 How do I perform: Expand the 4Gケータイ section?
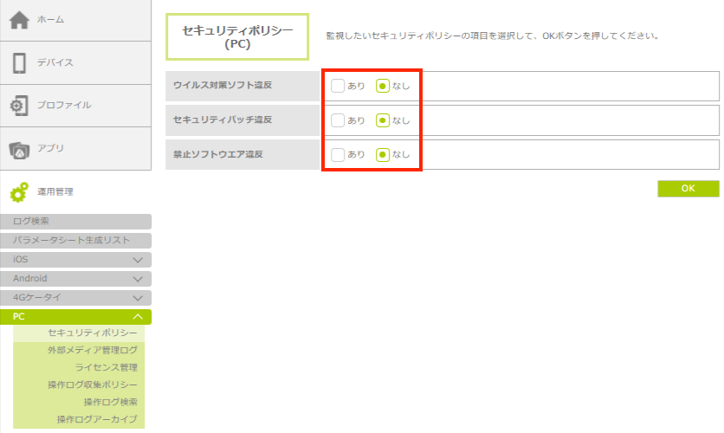tap(137, 298)
